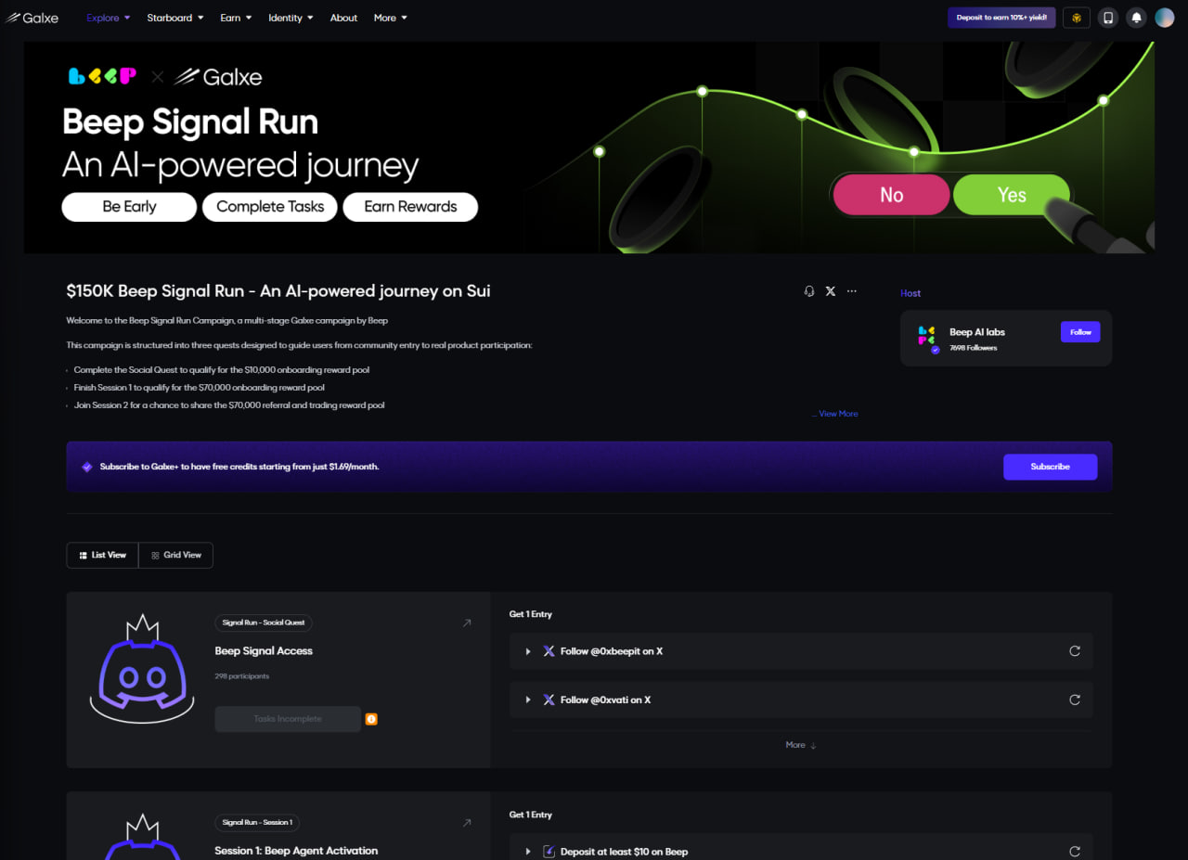The image size is (1188, 860).
Task: Open the three-dots campaign options
Action: click(852, 291)
